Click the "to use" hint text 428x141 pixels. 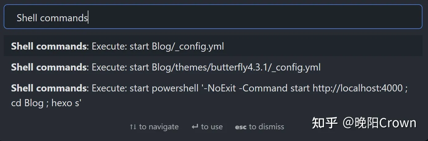point(212,127)
